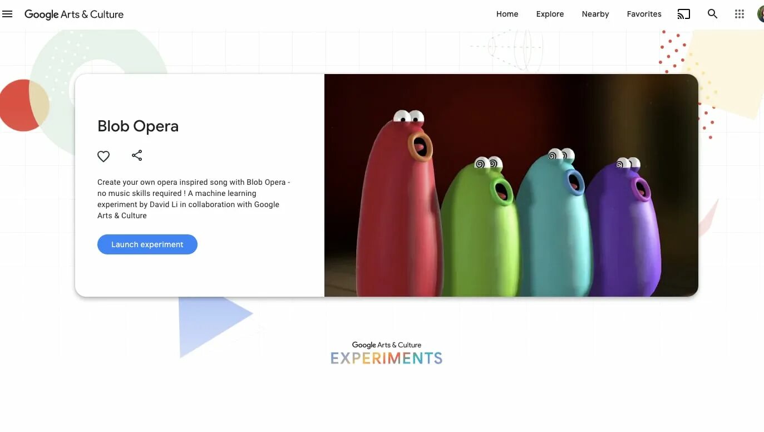Click the Google Arts & Culture logo
The width and height of the screenshot is (764, 432).
[74, 14]
